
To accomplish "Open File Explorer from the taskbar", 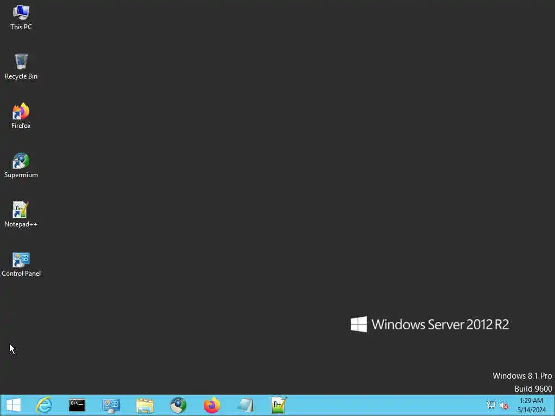I will click(144, 405).
